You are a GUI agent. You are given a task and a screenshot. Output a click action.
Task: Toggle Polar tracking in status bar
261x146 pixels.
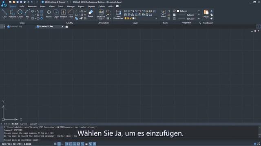click(x=67, y=144)
